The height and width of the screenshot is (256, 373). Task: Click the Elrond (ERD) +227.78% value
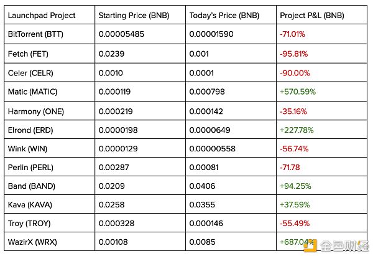[297, 130]
